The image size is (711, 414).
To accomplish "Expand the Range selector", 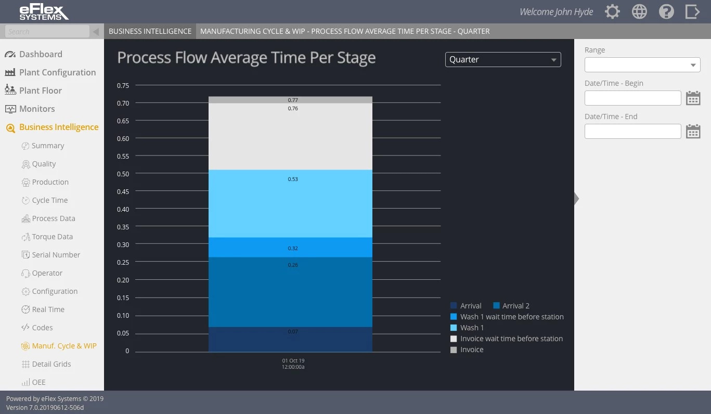I will click(642, 64).
